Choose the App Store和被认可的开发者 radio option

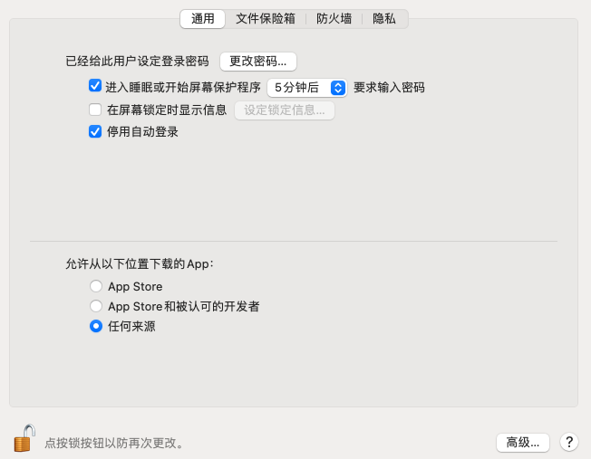[96, 306]
